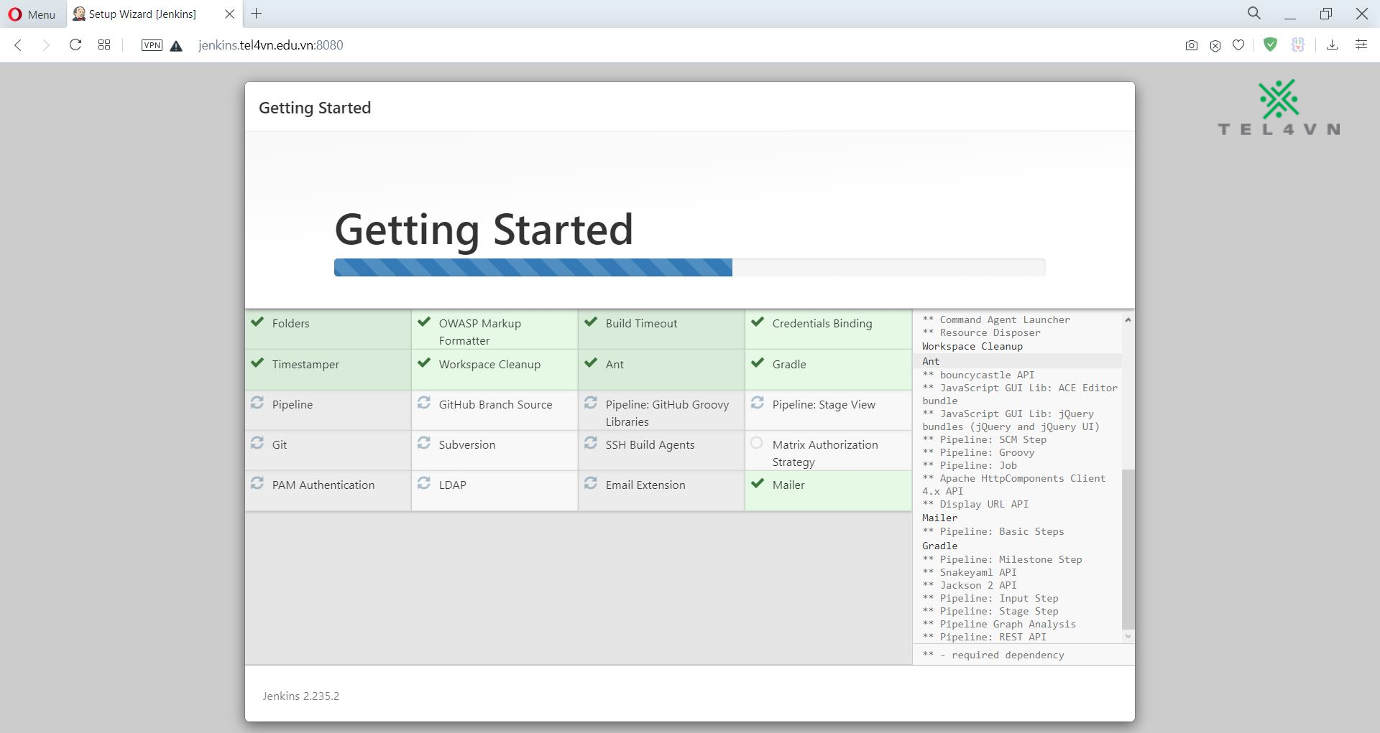Click the OWASP Markup Formatter checkmark
Screen dimensions: 1380x733
424,322
